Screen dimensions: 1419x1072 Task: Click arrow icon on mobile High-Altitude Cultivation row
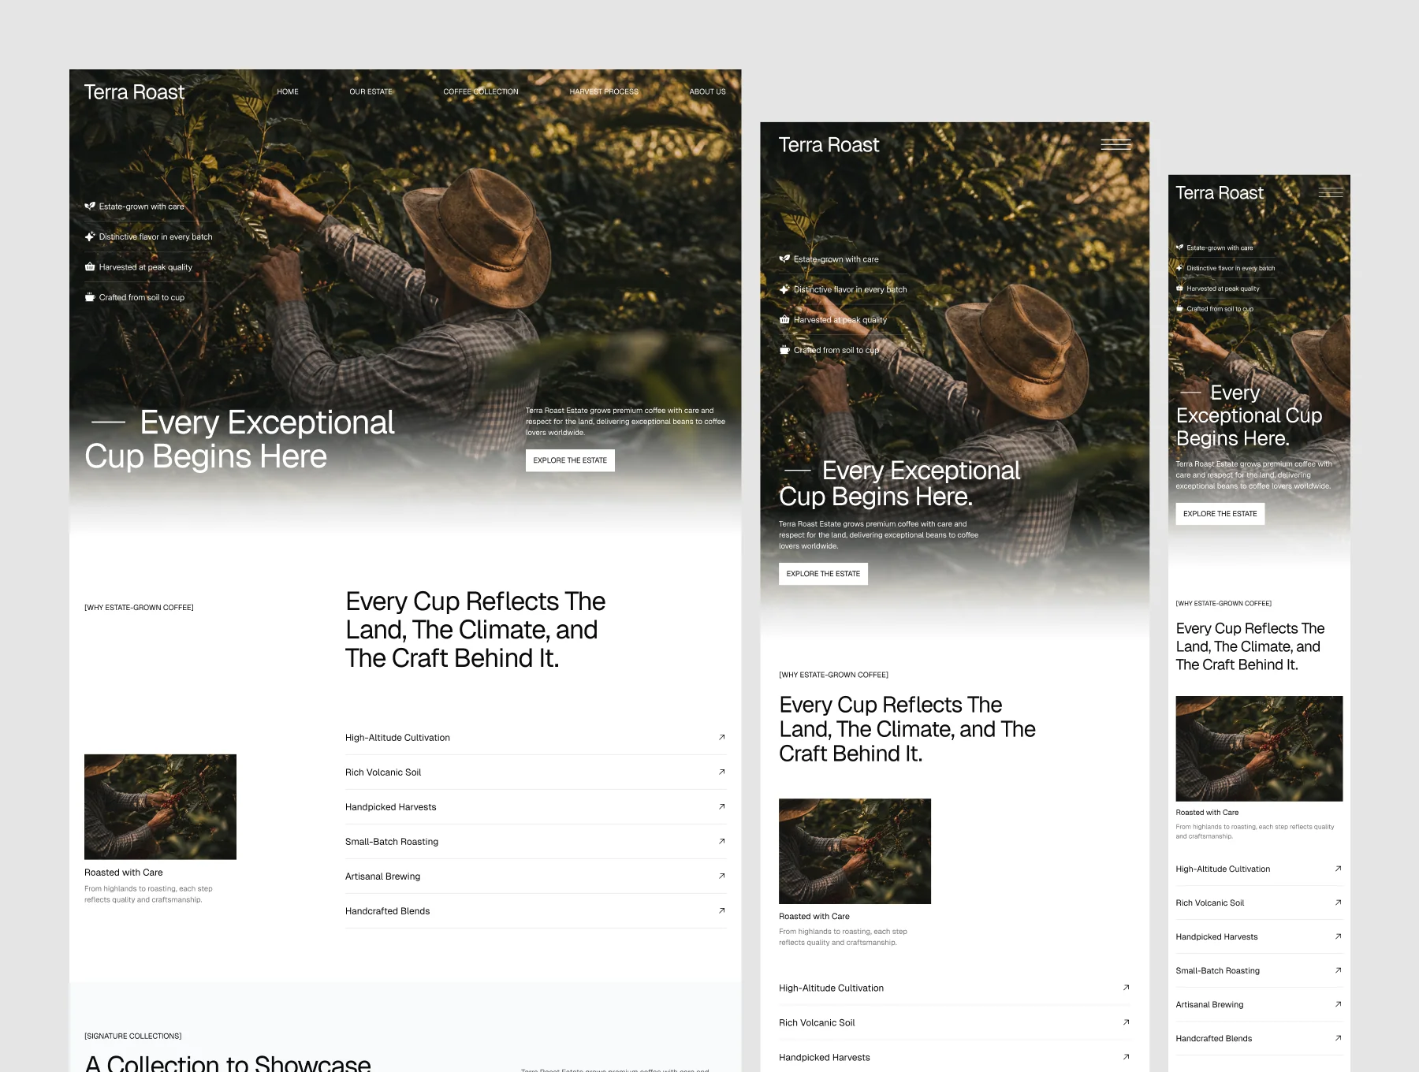click(x=1338, y=869)
